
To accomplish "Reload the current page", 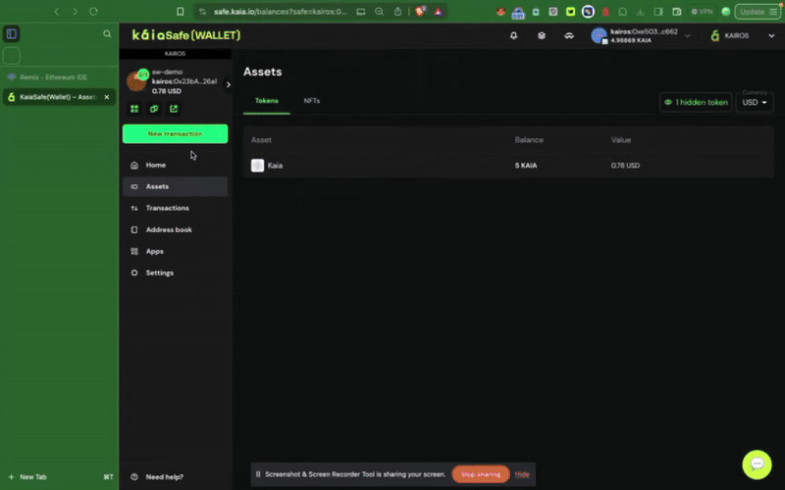I will tap(93, 12).
